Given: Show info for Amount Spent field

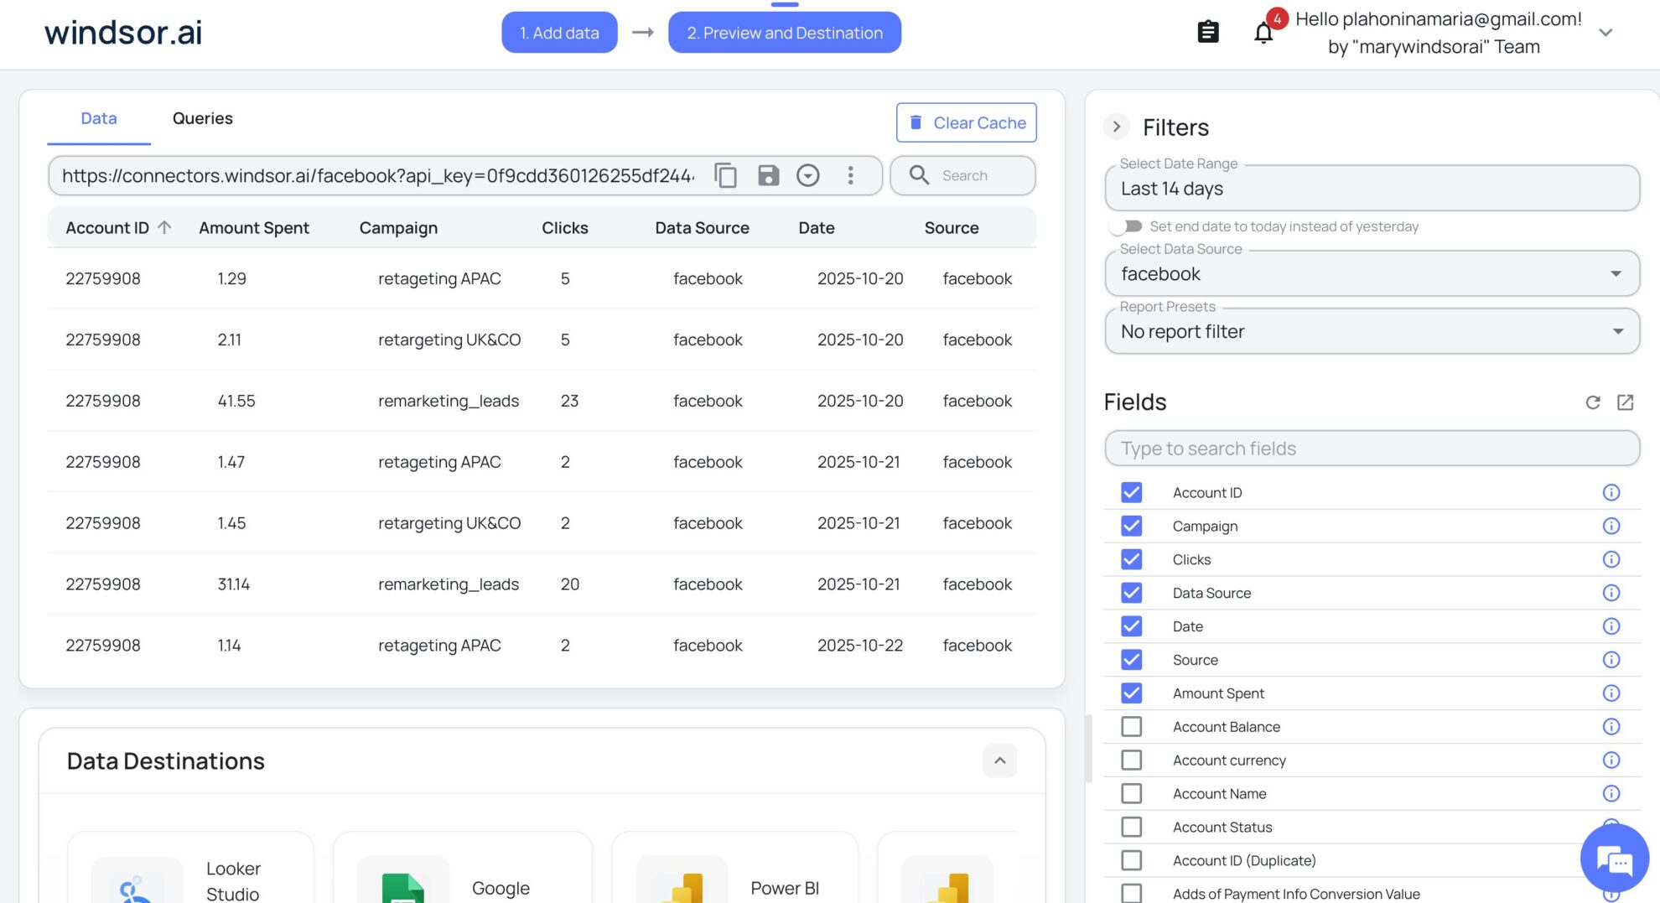Looking at the screenshot, I should pyautogui.click(x=1611, y=693).
